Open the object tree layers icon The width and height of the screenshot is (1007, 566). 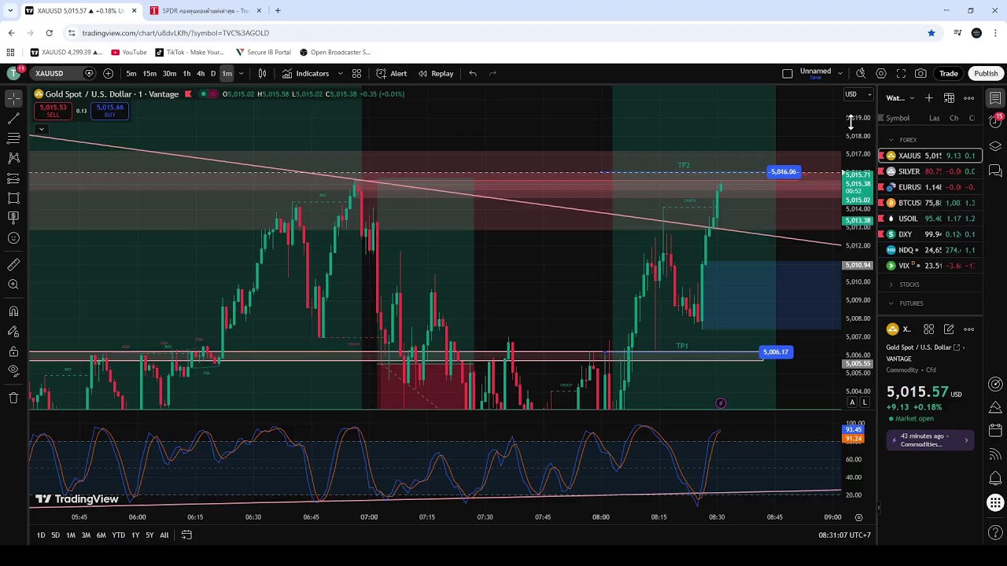[x=995, y=146]
